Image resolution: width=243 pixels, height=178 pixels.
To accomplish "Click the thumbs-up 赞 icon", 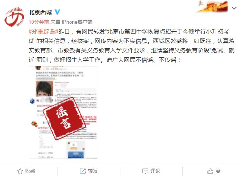I will pyautogui.click(x=210, y=171).
